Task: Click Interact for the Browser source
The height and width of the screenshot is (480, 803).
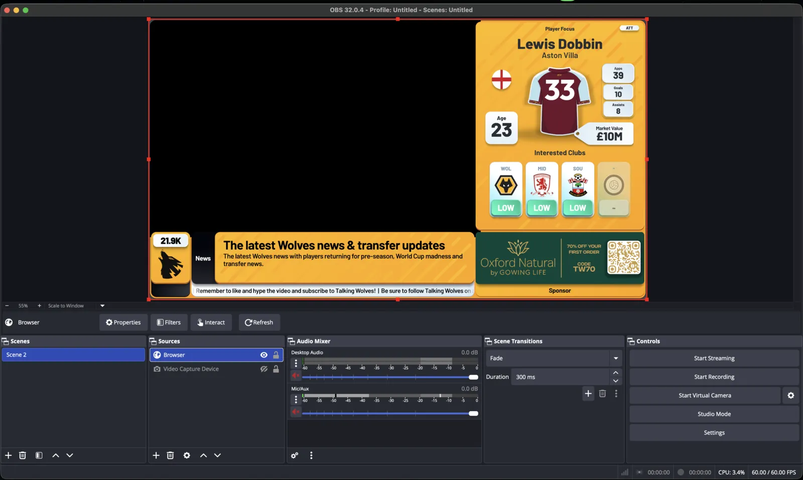Action: click(x=211, y=322)
